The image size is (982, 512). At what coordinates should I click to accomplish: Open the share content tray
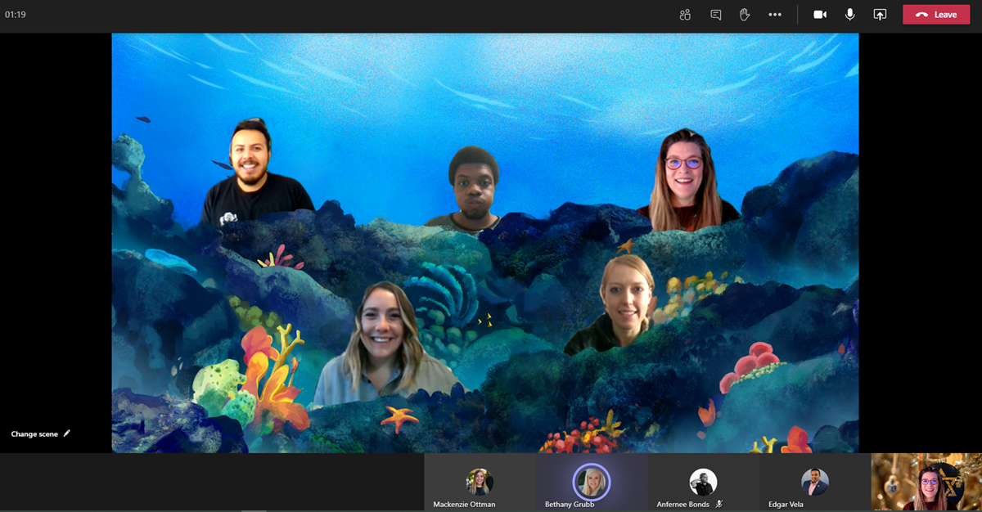coord(880,15)
